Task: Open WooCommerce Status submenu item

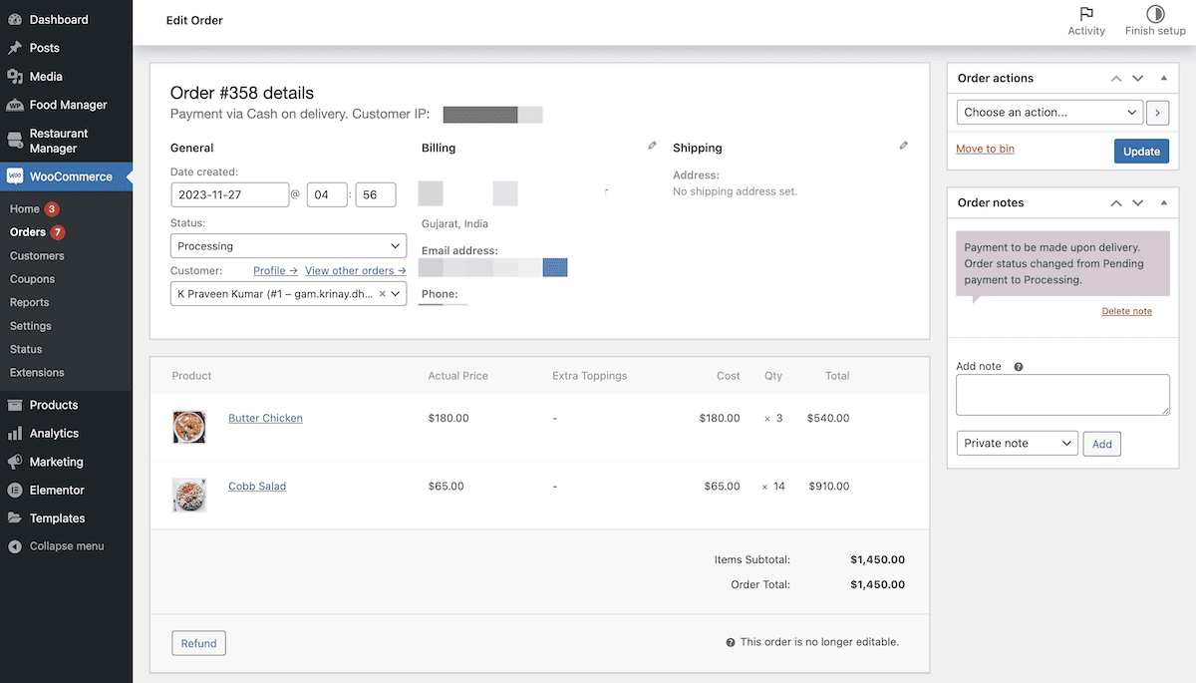Action: pyautogui.click(x=26, y=349)
